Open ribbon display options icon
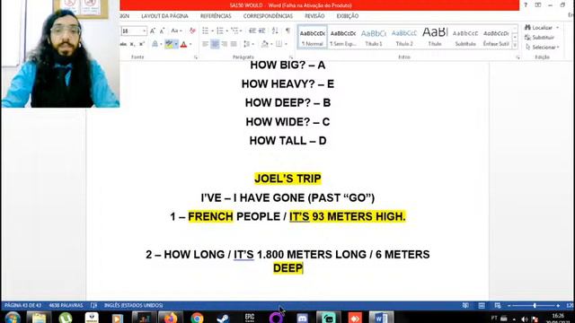Viewport: 575px width, 323px height. pos(538,5)
